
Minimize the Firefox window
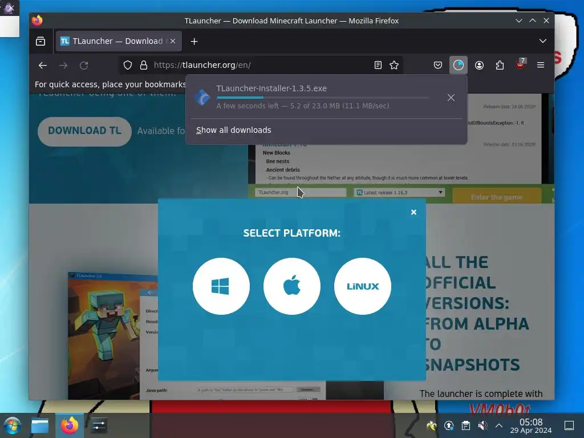pyautogui.click(x=519, y=21)
